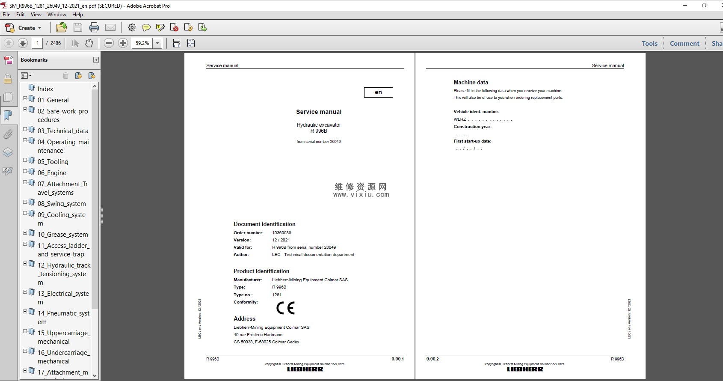This screenshot has width=723, height=381.
Task: Open a file with folder icon
Action: coord(62,28)
